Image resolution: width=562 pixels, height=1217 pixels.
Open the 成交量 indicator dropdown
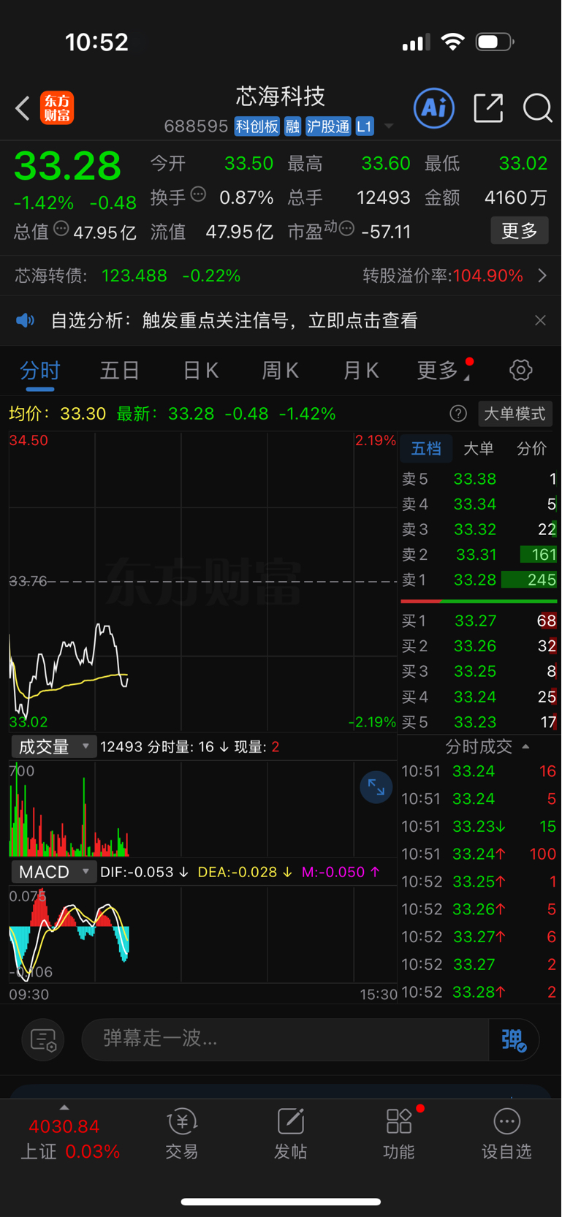tap(53, 746)
